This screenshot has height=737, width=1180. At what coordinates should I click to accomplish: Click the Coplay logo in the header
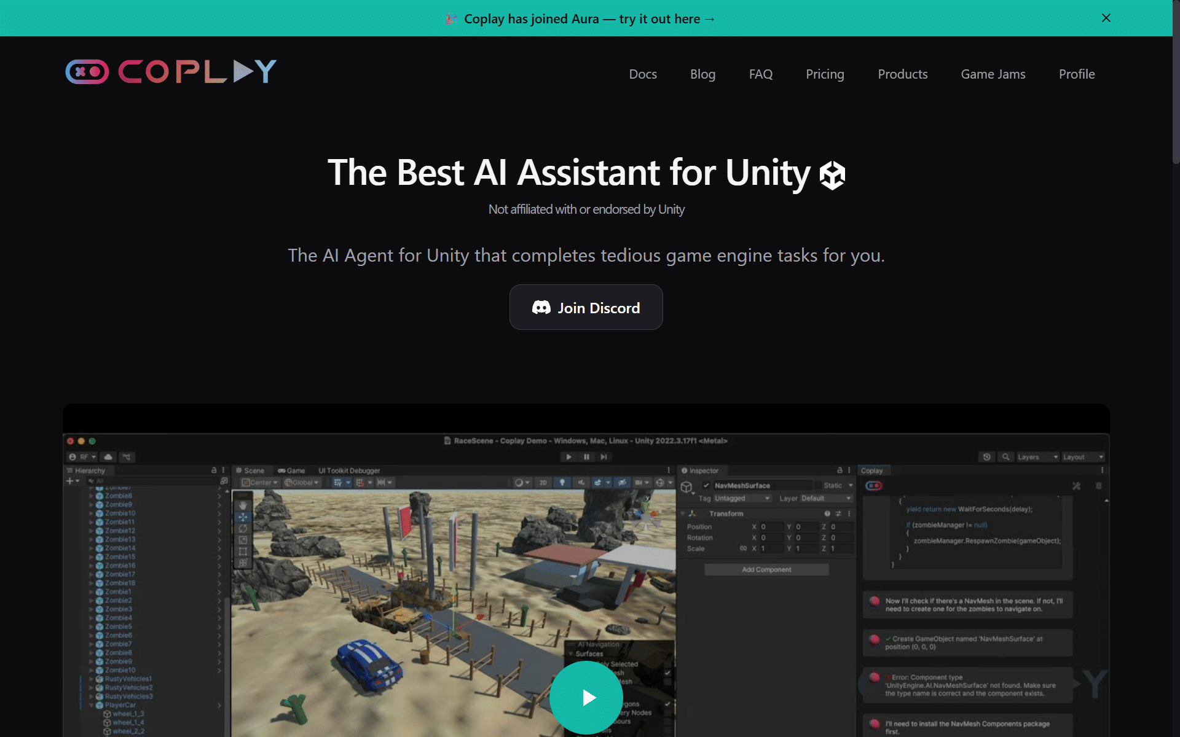[x=171, y=72]
